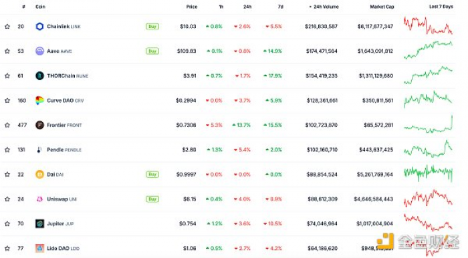The width and height of the screenshot is (468, 258).
Task: Click the Buy button for Aave
Action: tap(152, 51)
